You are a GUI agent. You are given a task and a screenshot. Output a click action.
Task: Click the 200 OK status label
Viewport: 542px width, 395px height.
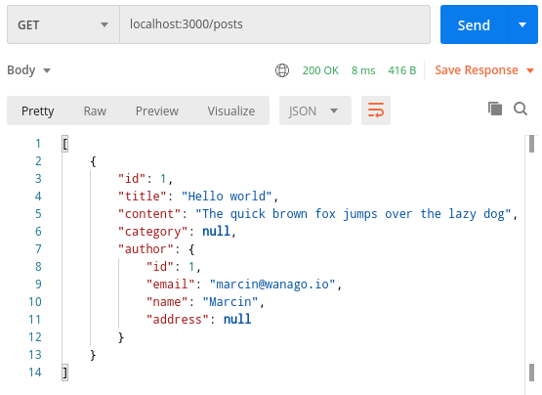(x=320, y=70)
